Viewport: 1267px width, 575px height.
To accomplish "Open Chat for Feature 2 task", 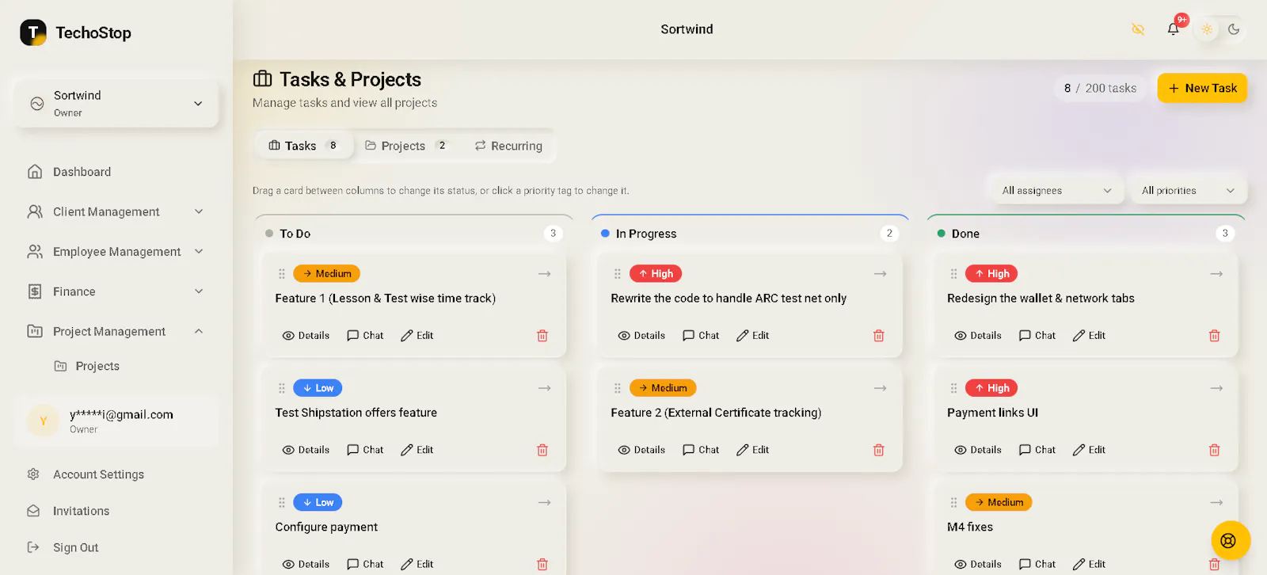I will [701, 450].
